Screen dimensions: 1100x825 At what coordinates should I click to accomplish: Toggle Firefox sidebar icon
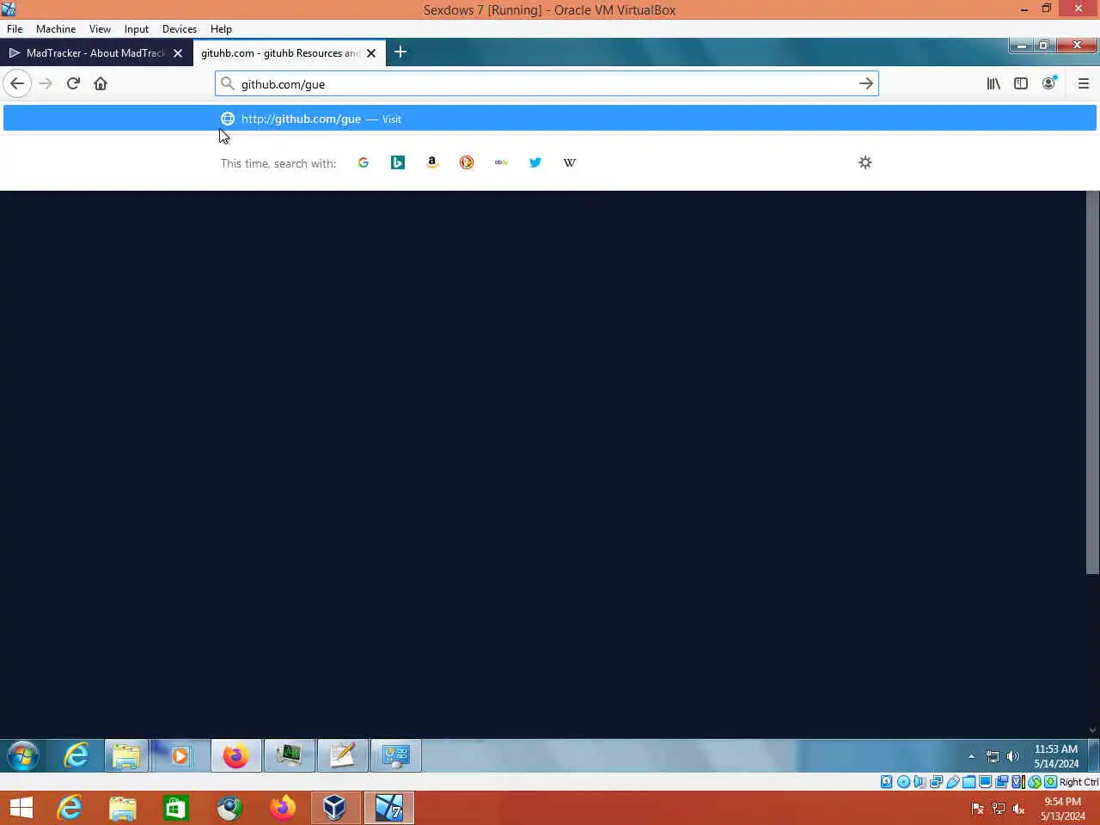click(x=1021, y=83)
